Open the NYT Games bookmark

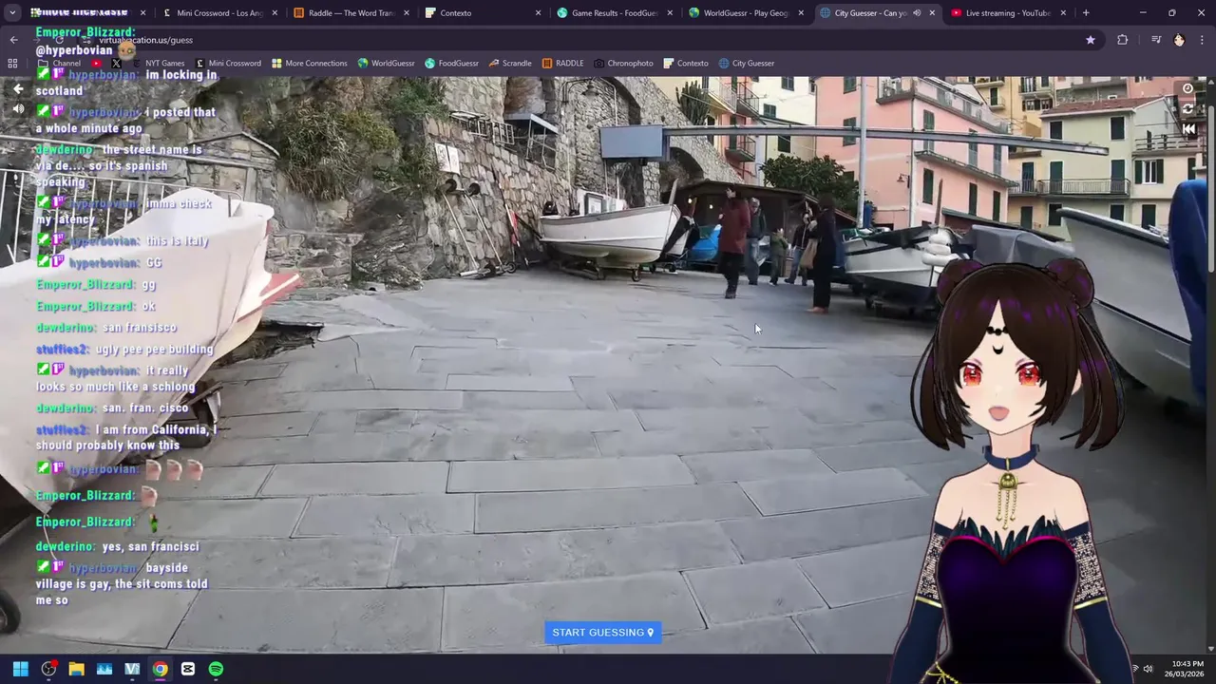[157, 64]
